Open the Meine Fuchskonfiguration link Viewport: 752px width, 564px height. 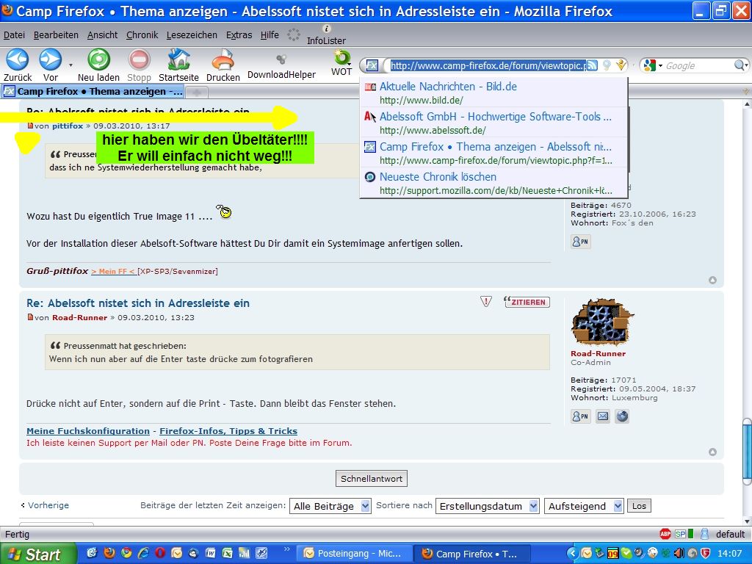click(88, 431)
